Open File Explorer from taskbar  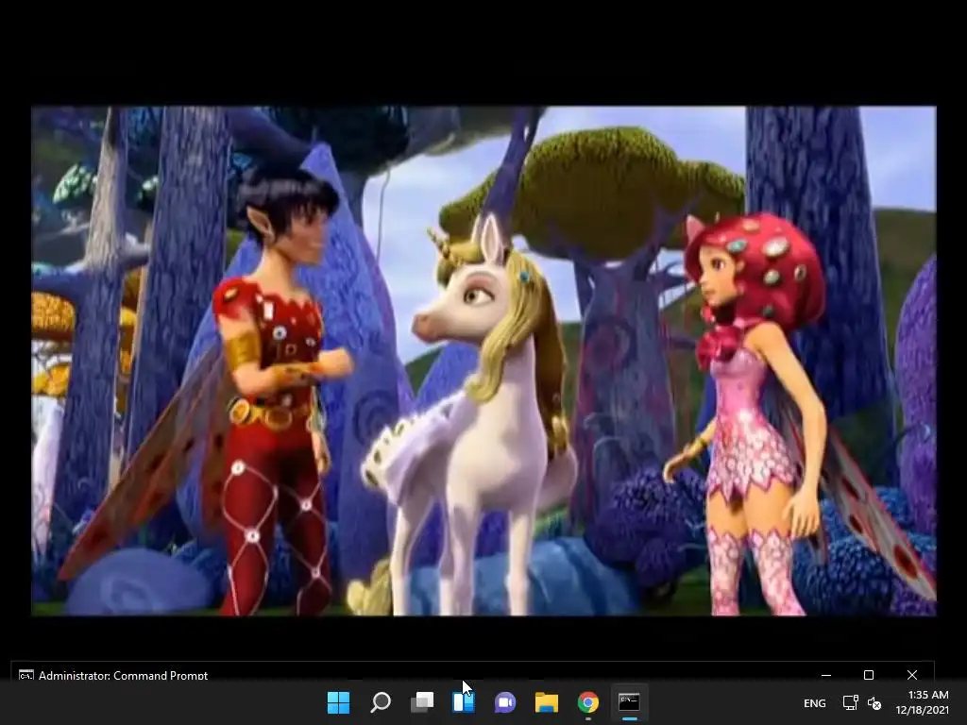pyautogui.click(x=547, y=702)
